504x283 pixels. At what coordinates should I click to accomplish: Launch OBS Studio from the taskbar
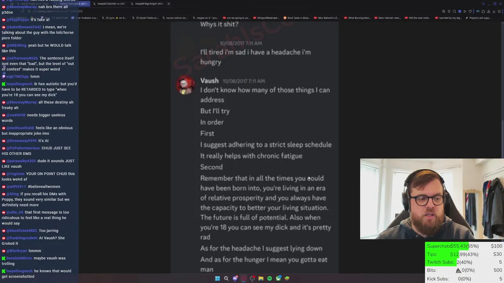pyautogui.click(x=252, y=278)
